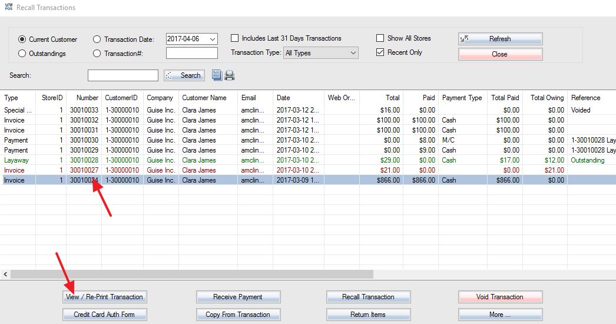Screen dimensions: 616x324
Task: Click inside the Search text field
Action: pyautogui.click(x=123, y=75)
